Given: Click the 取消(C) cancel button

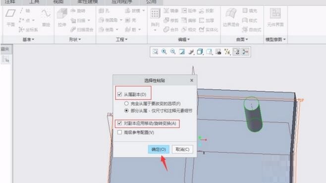Looking at the screenshot, I should tap(182, 149).
